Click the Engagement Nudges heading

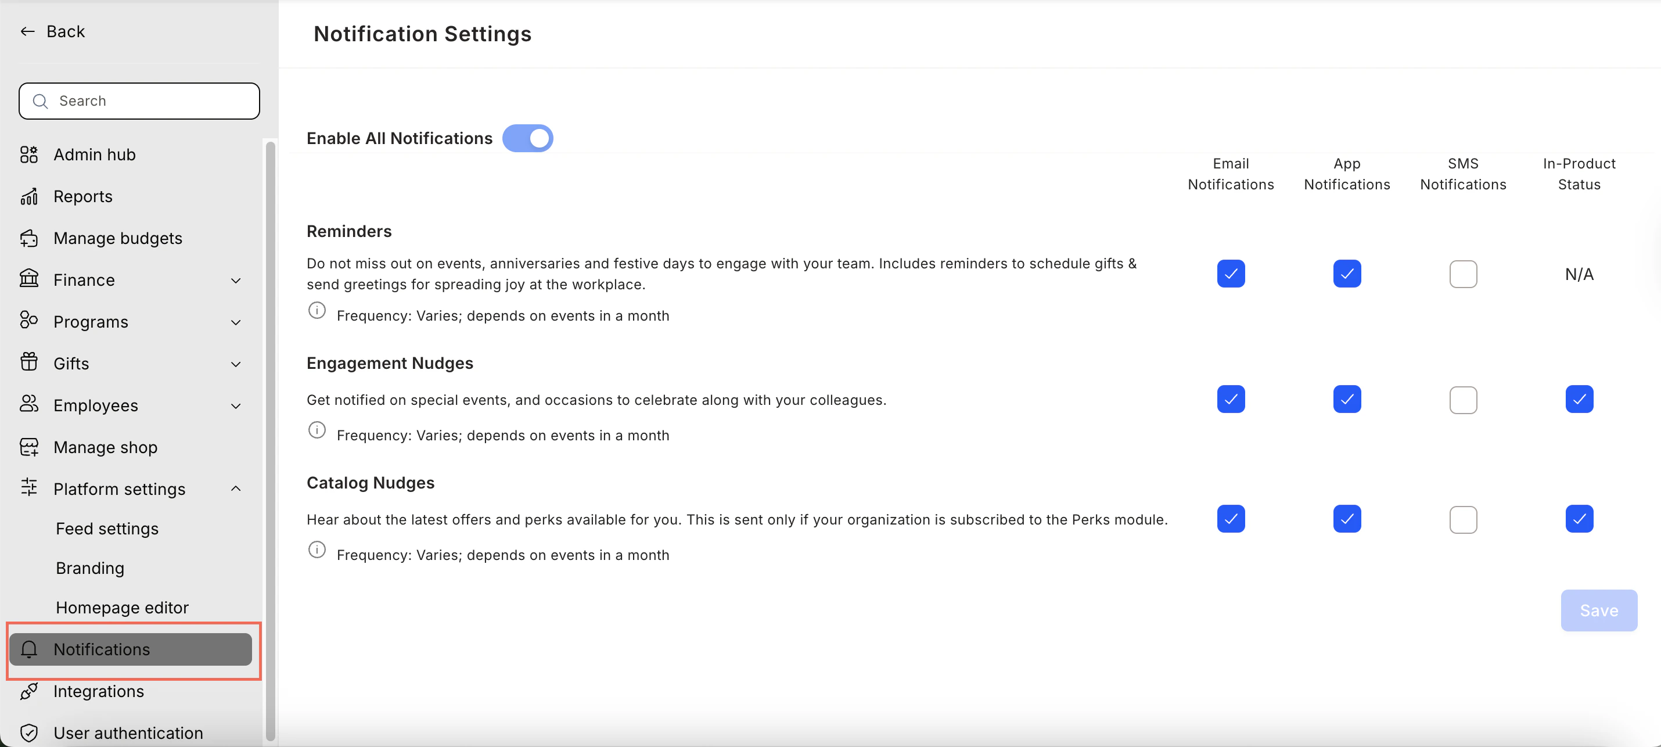(390, 363)
